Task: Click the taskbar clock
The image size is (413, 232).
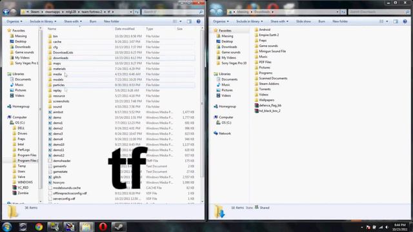Action: [x=400, y=227]
